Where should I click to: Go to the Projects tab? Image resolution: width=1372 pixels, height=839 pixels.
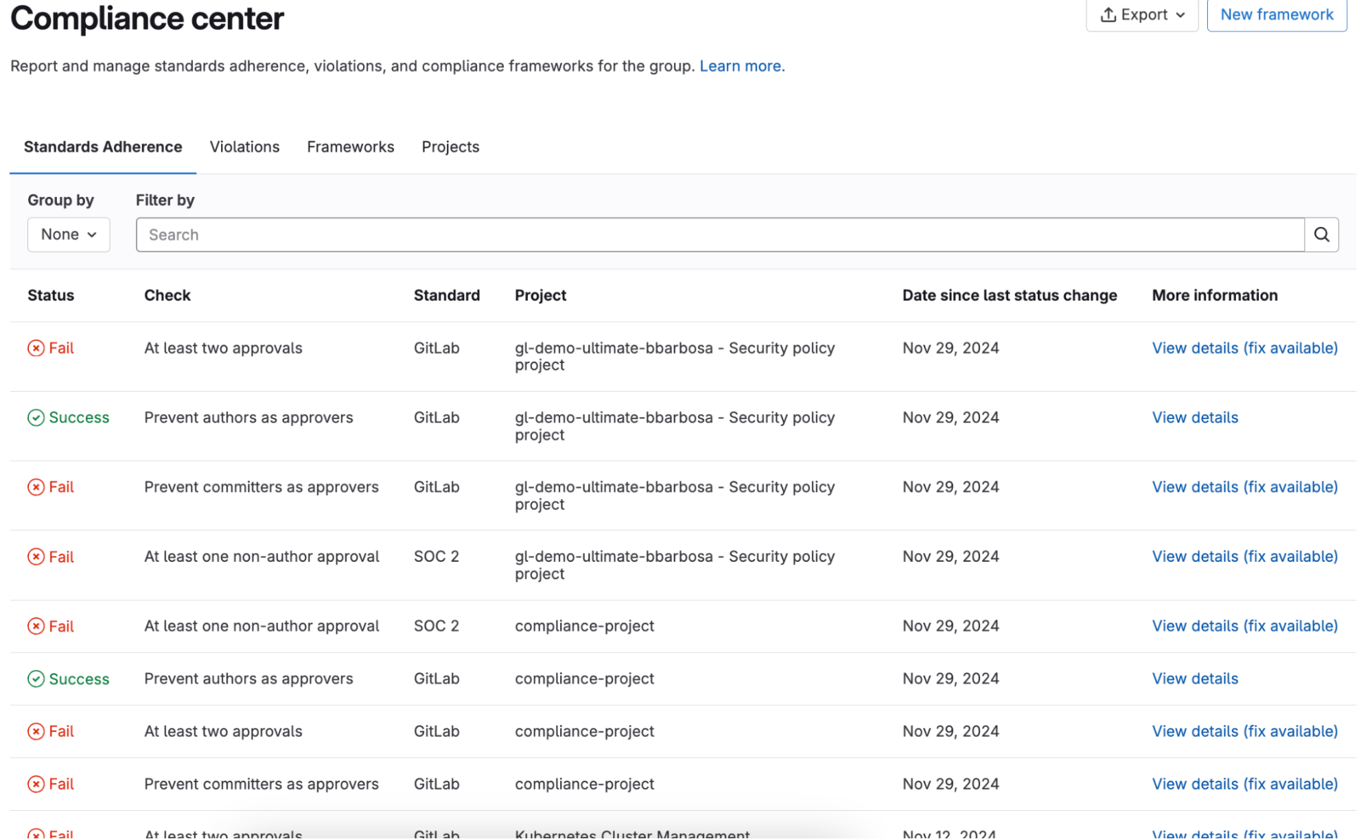450,147
